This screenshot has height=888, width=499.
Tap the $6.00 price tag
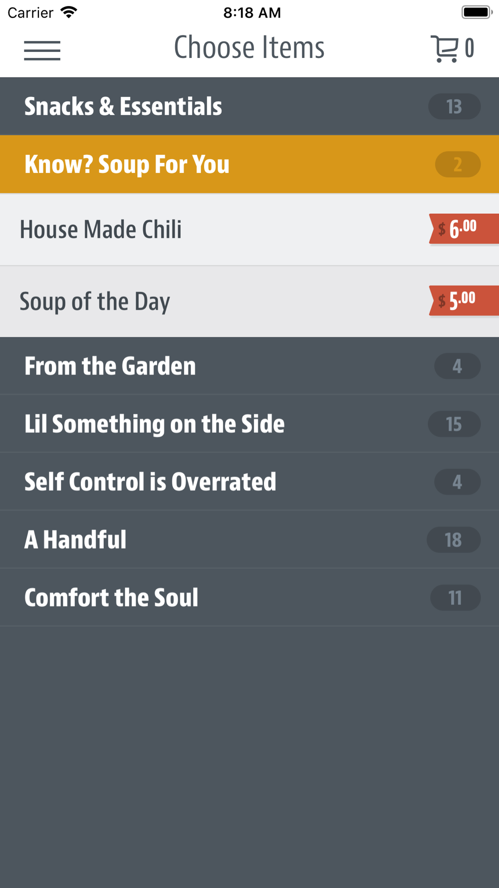(464, 229)
